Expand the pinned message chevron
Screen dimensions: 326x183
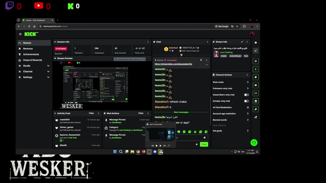coord(207,65)
